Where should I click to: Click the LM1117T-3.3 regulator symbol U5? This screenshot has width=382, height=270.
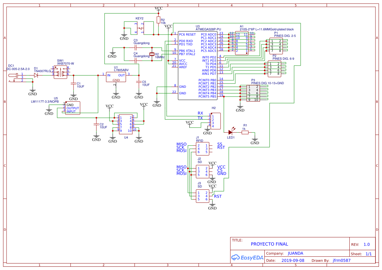click(72, 108)
